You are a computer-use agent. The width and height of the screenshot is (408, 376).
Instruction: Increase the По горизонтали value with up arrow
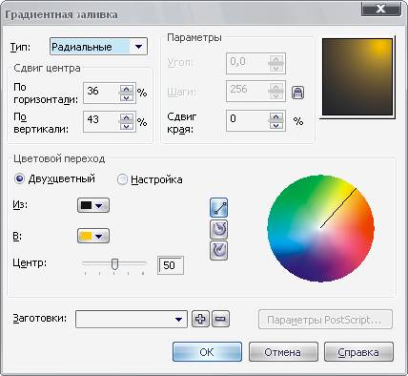pyautogui.click(x=127, y=89)
